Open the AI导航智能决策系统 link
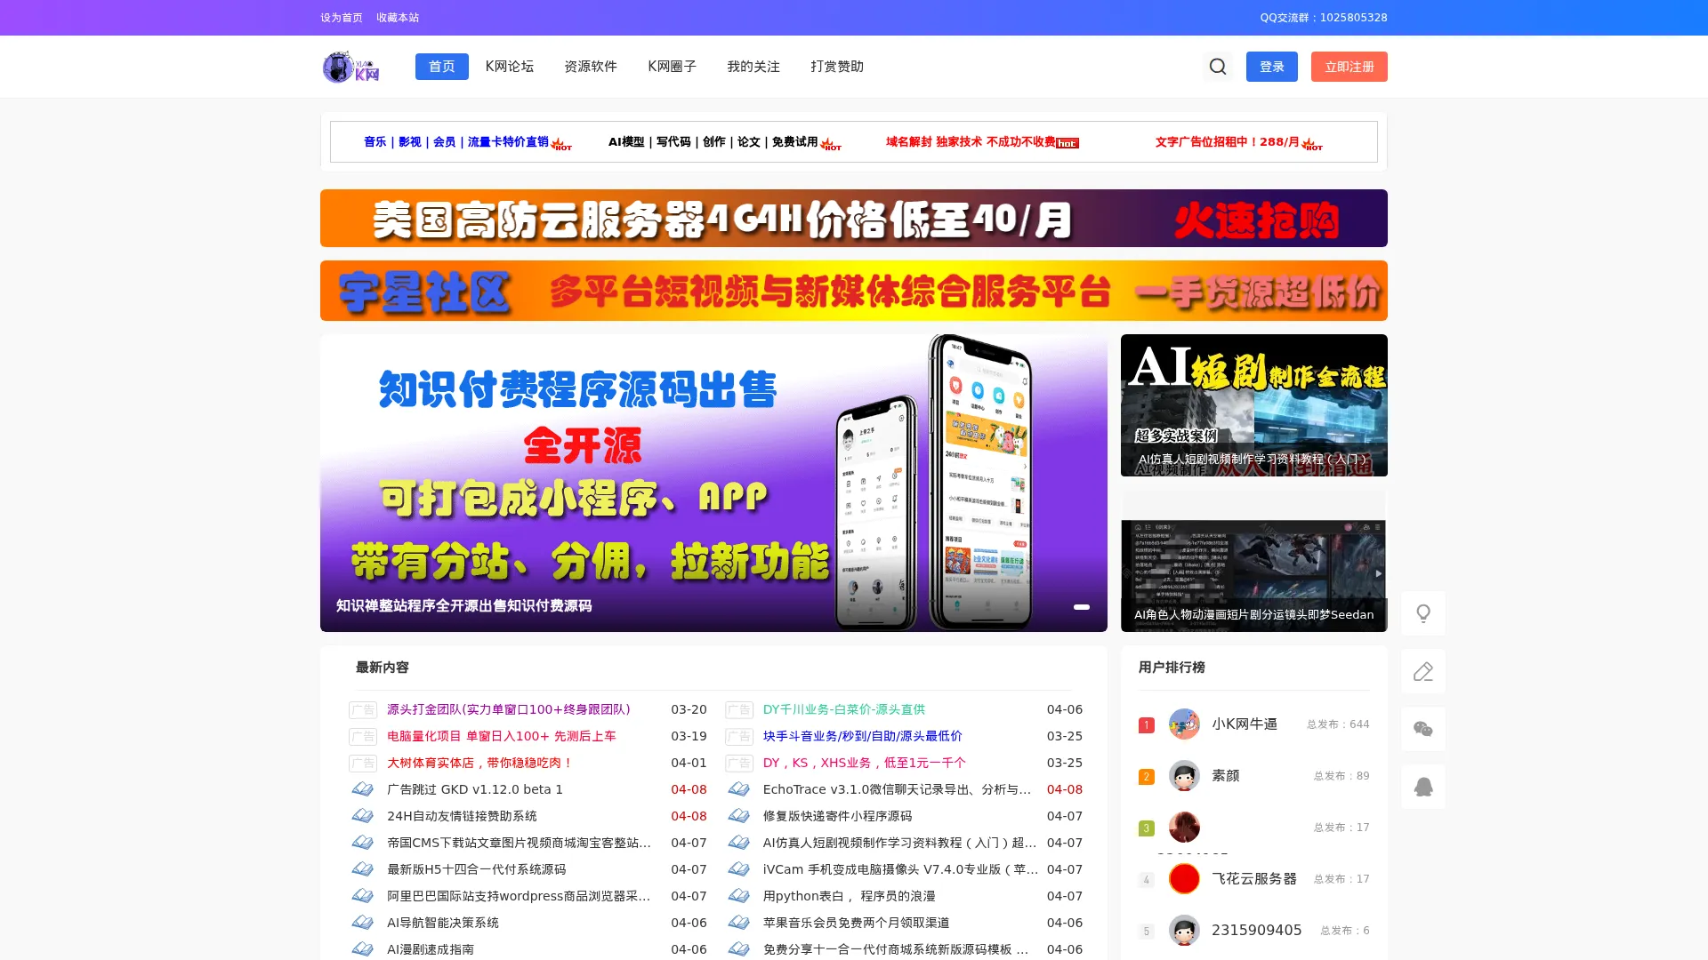1708x960 pixels. coord(442,923)
